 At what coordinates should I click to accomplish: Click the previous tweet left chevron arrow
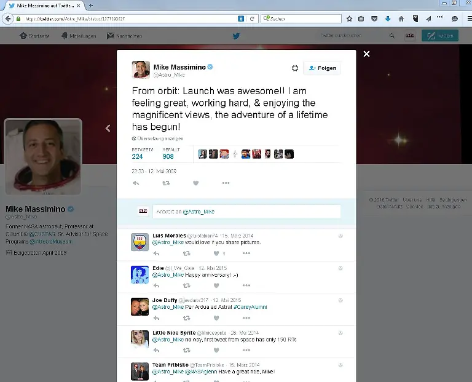click(x=108, y=128)
